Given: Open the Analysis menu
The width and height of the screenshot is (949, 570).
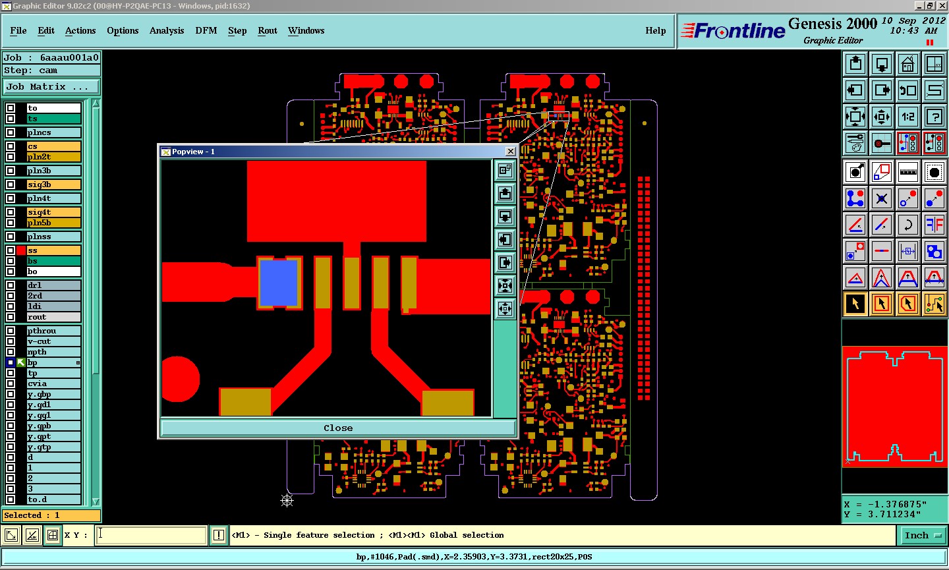Looking at the screenshot, I should (167, 30).
